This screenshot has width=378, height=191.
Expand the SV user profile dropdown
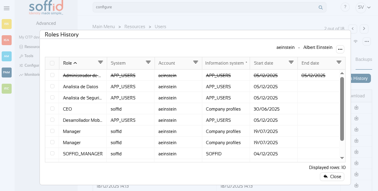point(363,7)
